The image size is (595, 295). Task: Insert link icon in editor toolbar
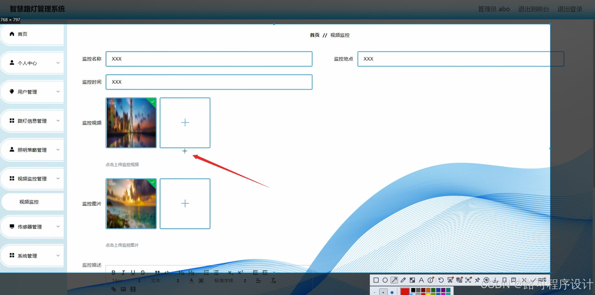(x=114, y=289)
